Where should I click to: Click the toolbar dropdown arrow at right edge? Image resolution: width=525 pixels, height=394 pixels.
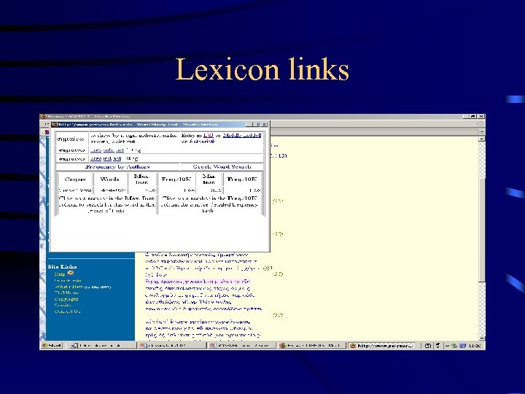tap(482, 131)
